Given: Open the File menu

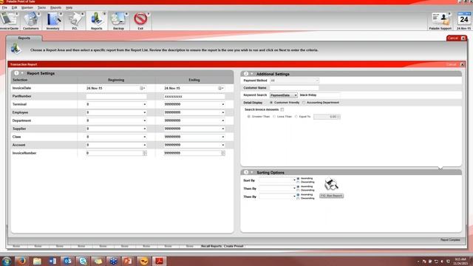Looking at the screenshot, I should 4,7.
